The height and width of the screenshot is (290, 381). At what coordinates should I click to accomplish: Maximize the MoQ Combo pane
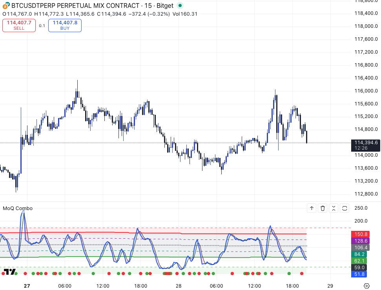345,208
